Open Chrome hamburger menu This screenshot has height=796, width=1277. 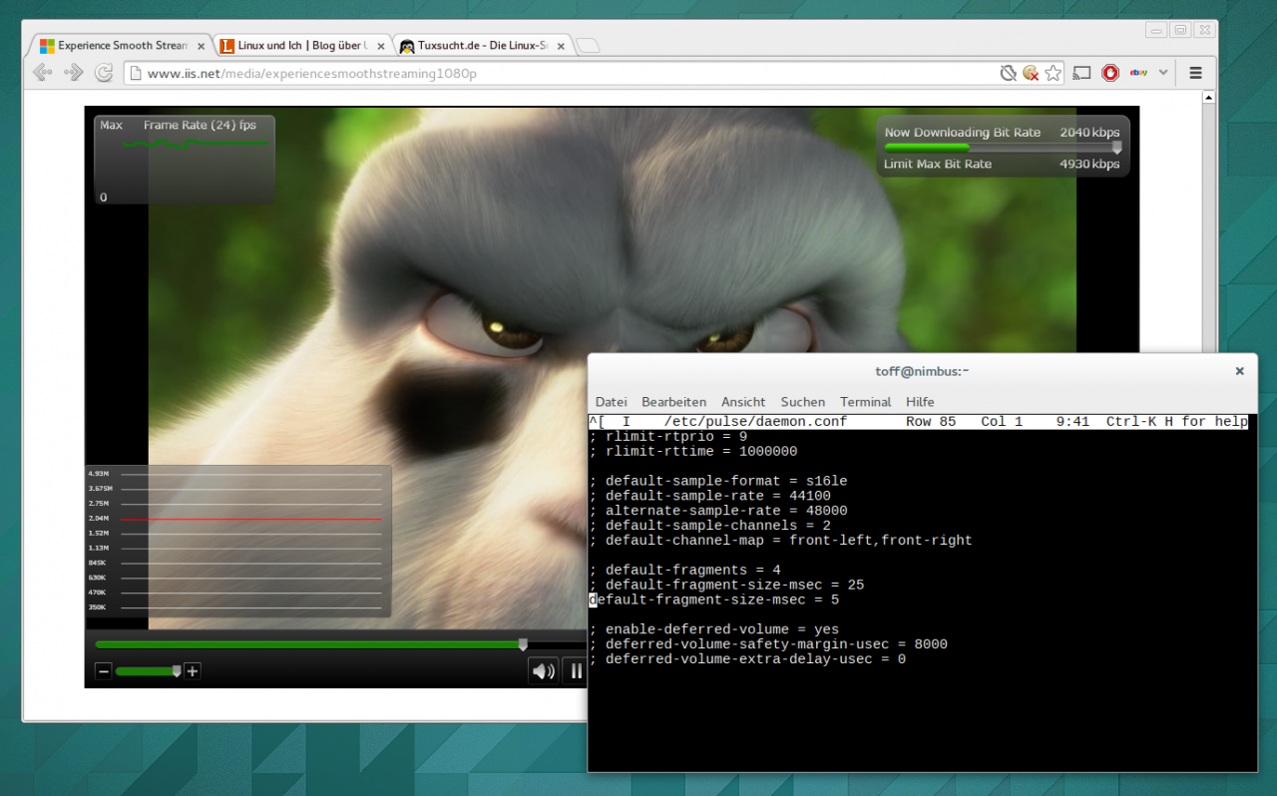(1195, 73)
